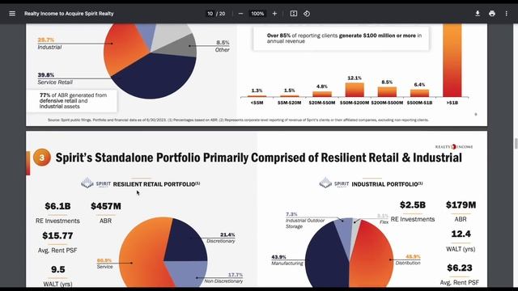
Task: Click the $20M-$50M axis label
Action: [322, 103]
